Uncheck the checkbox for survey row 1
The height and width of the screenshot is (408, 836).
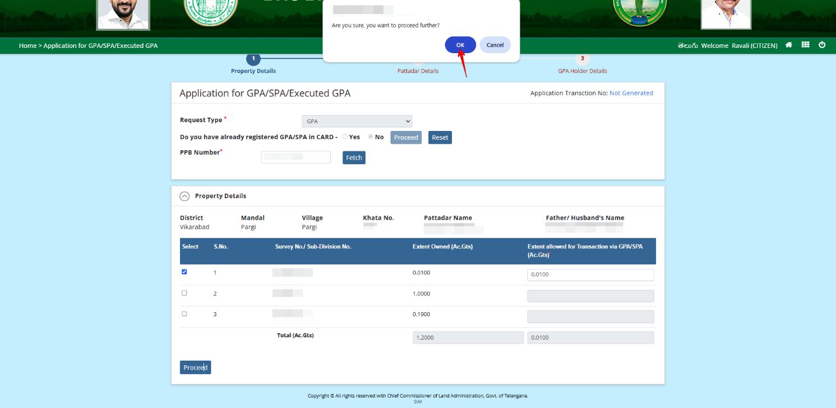coord(184,271)
